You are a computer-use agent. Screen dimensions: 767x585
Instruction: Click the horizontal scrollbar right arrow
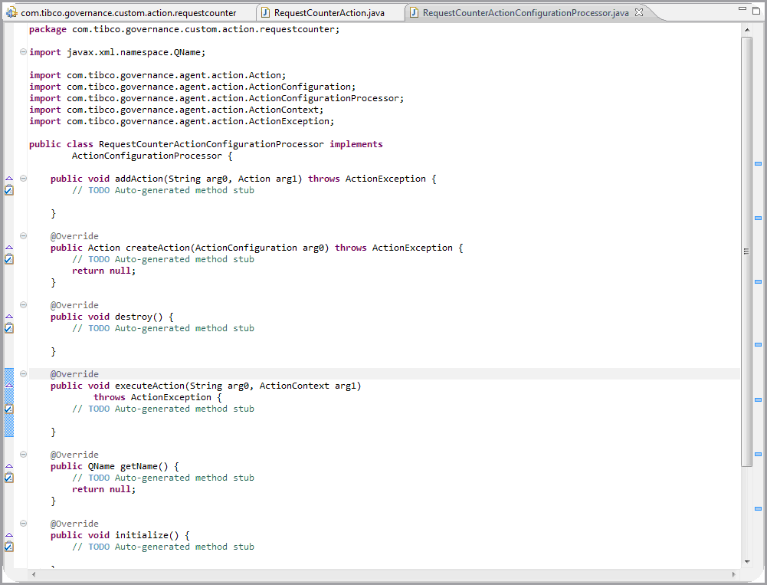tap(734, 574)
